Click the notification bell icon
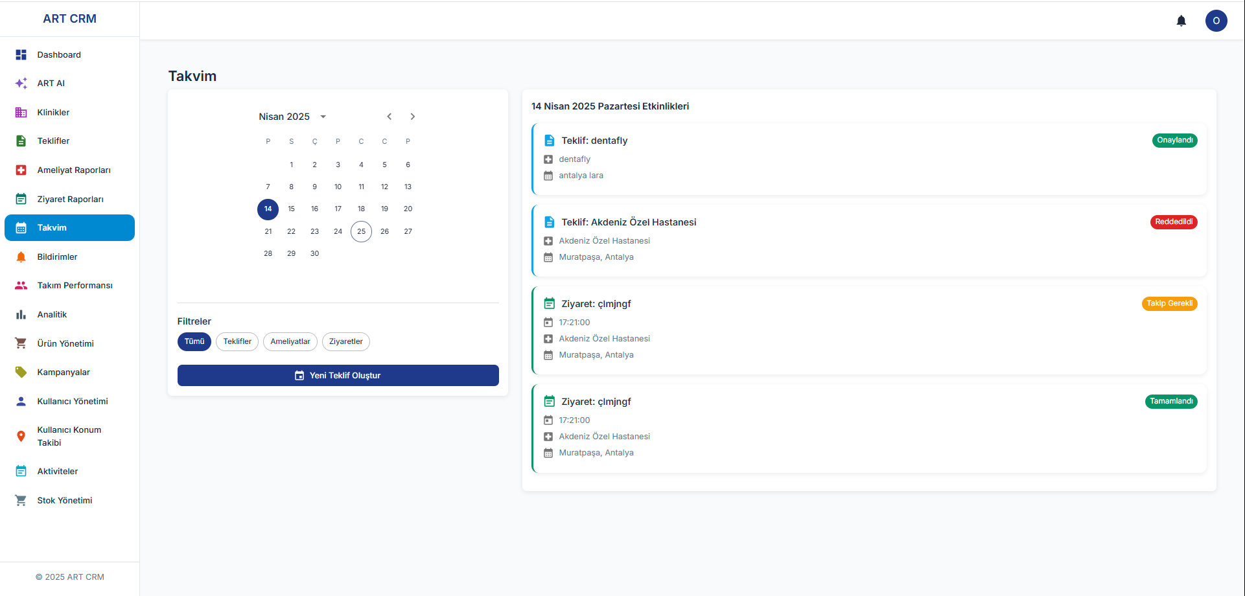1245x596 pixels. [x=1181, y=21]
